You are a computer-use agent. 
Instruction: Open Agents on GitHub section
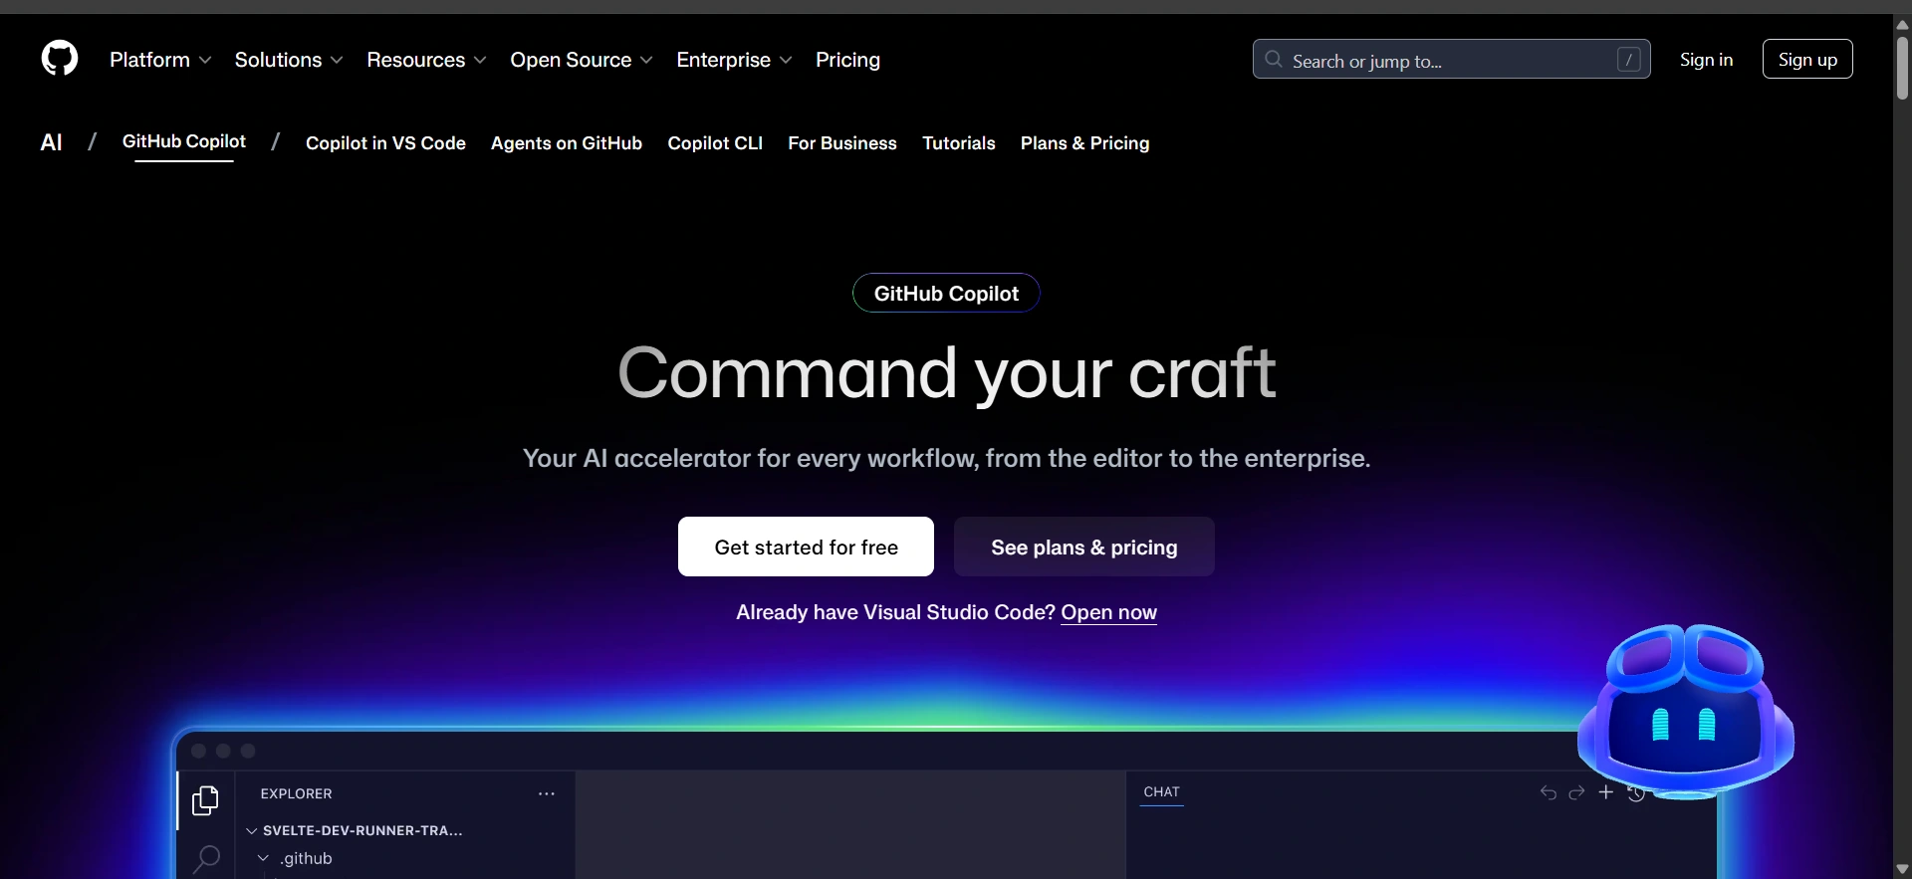click(567, 143)
